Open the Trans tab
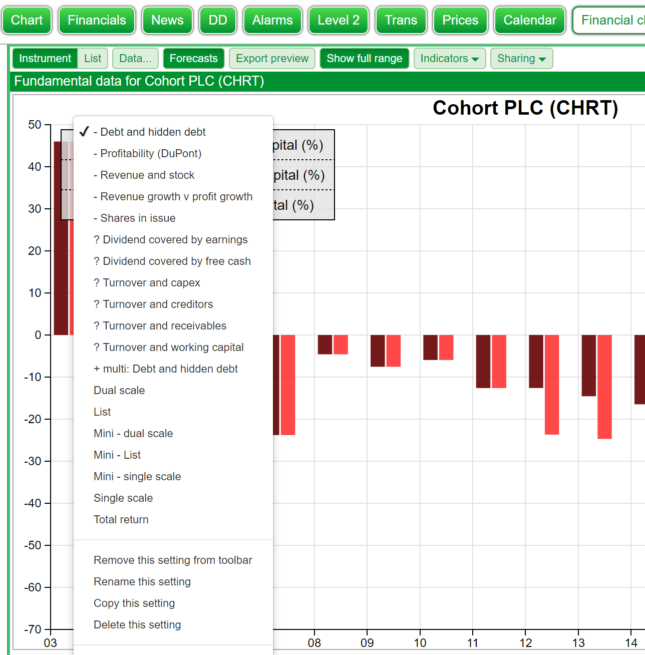645x655 pixels. pos(401,20)
